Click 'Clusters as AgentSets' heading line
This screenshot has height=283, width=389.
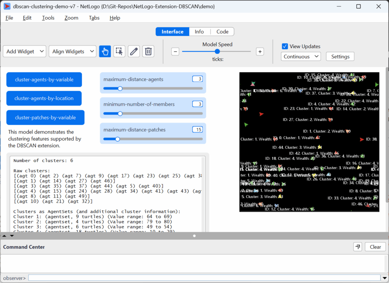(x=97, y=211)
